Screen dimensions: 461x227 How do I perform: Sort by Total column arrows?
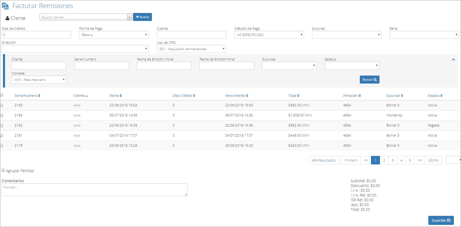click(x=298, y=96)
